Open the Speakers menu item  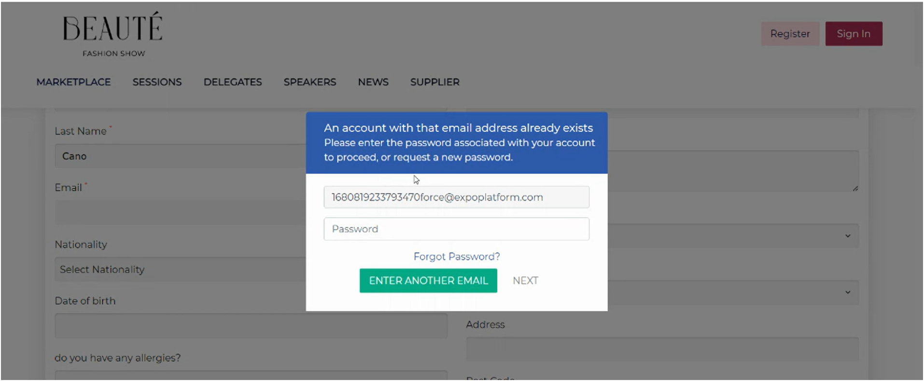(x=310, y=82)
